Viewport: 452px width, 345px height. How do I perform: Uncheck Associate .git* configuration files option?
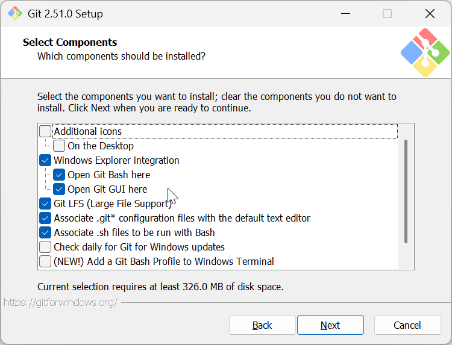pyautogui.click(x=45, y=218)
